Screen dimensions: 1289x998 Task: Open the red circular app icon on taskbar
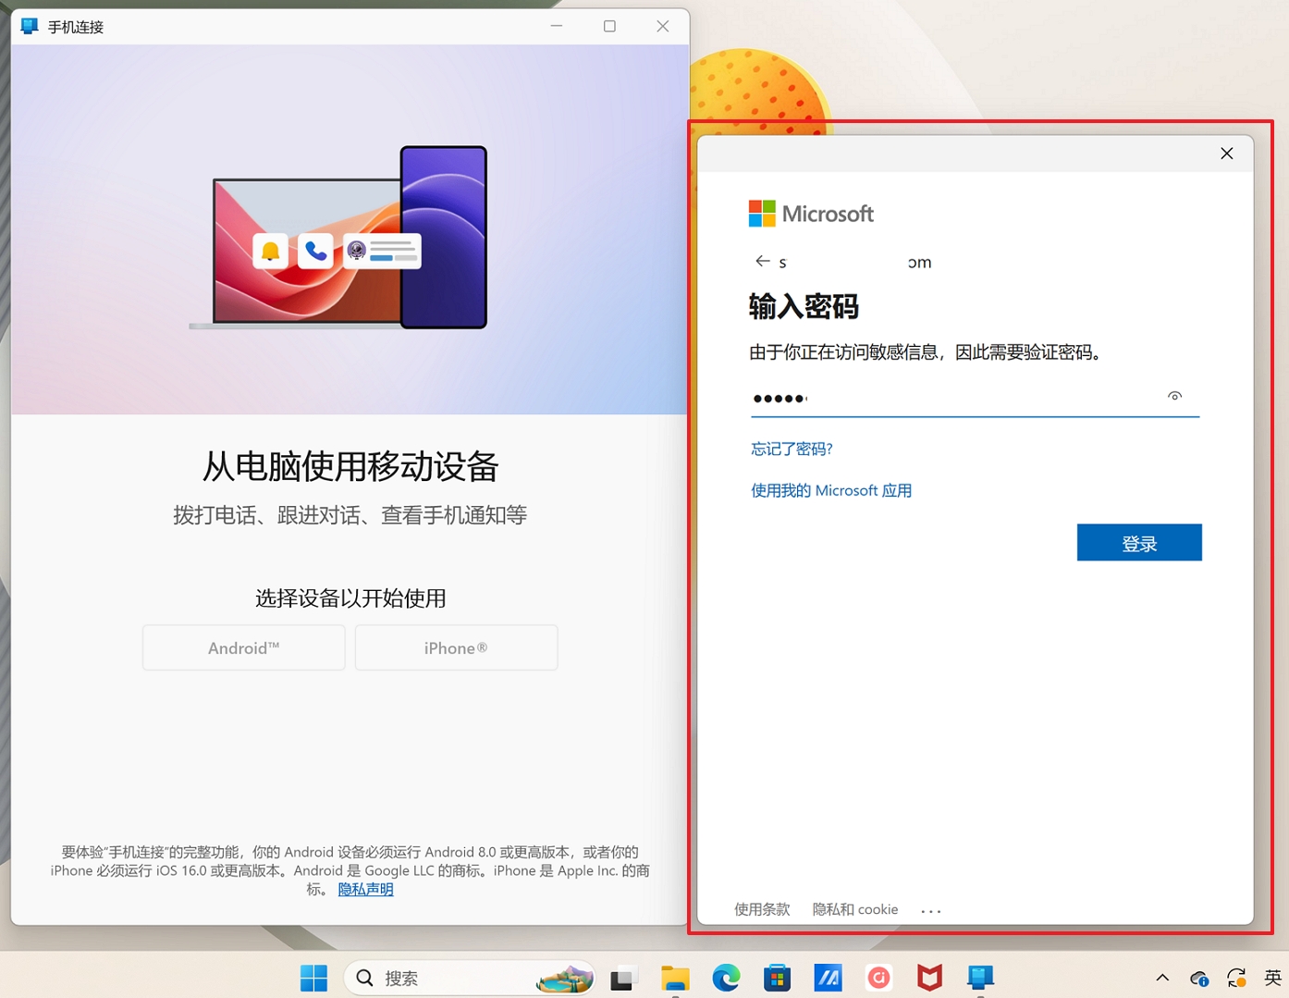pos(878,978)
